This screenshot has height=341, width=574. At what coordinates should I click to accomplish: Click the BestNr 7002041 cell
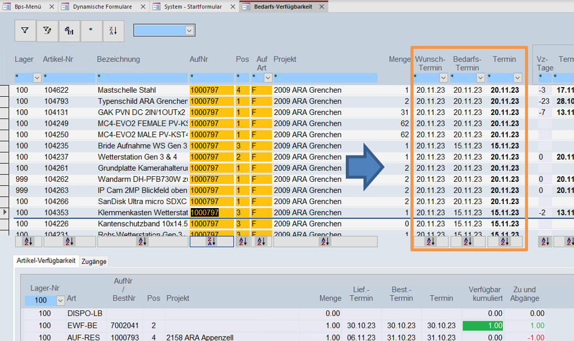125,325
